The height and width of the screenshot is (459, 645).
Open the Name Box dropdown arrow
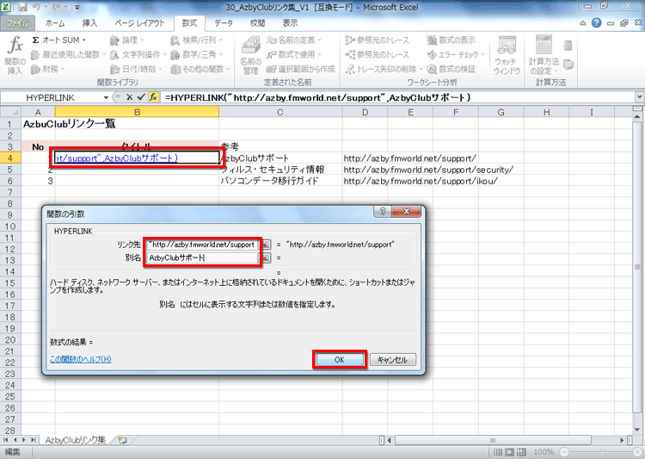106,97
